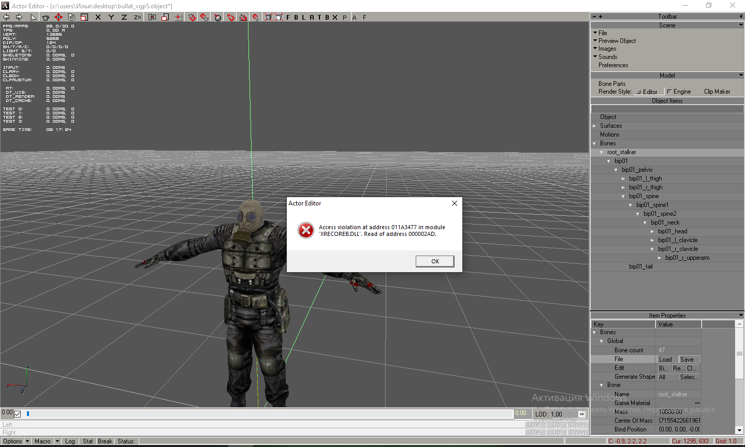Click the object snap tag icon
This screenshot has height=447, width=745.
(192, 17)
